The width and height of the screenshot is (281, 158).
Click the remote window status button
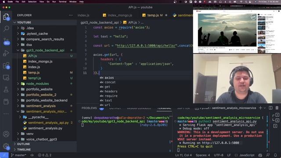click(x=4, y=155)
